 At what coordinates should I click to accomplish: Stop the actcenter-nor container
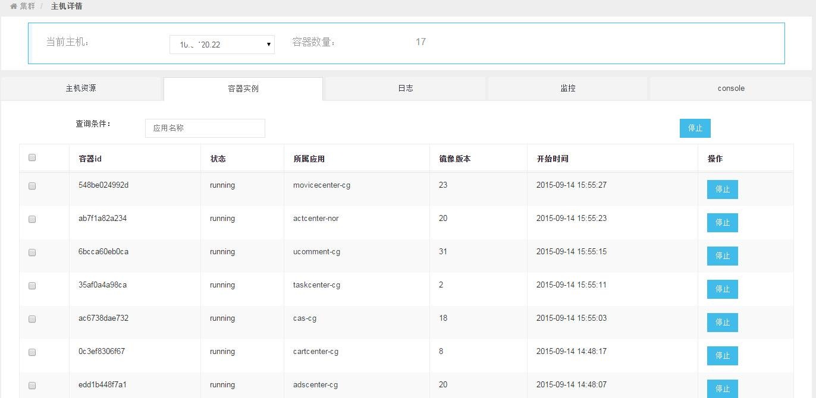(723, 223)
